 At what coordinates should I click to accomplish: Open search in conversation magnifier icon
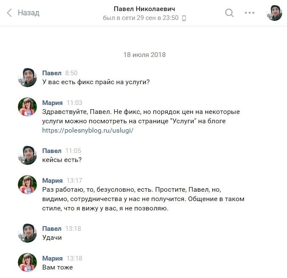click(229, 13)
